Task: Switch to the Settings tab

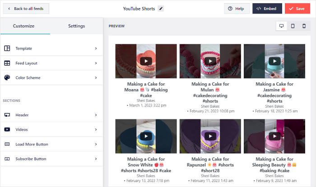Action: pyautogui.click(x=76, y=26)
